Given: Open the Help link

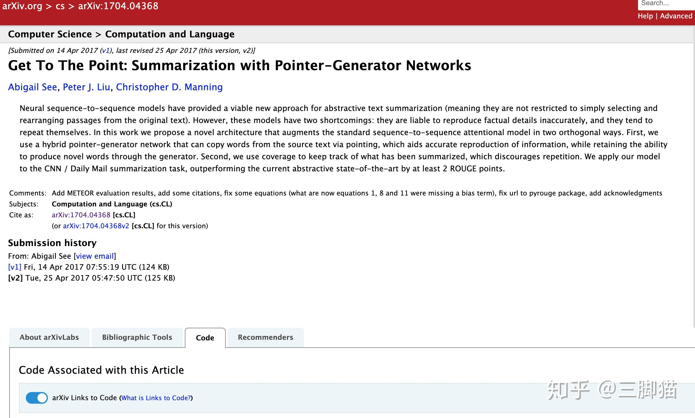Looking at the screenshot, I should pos(646,16).
